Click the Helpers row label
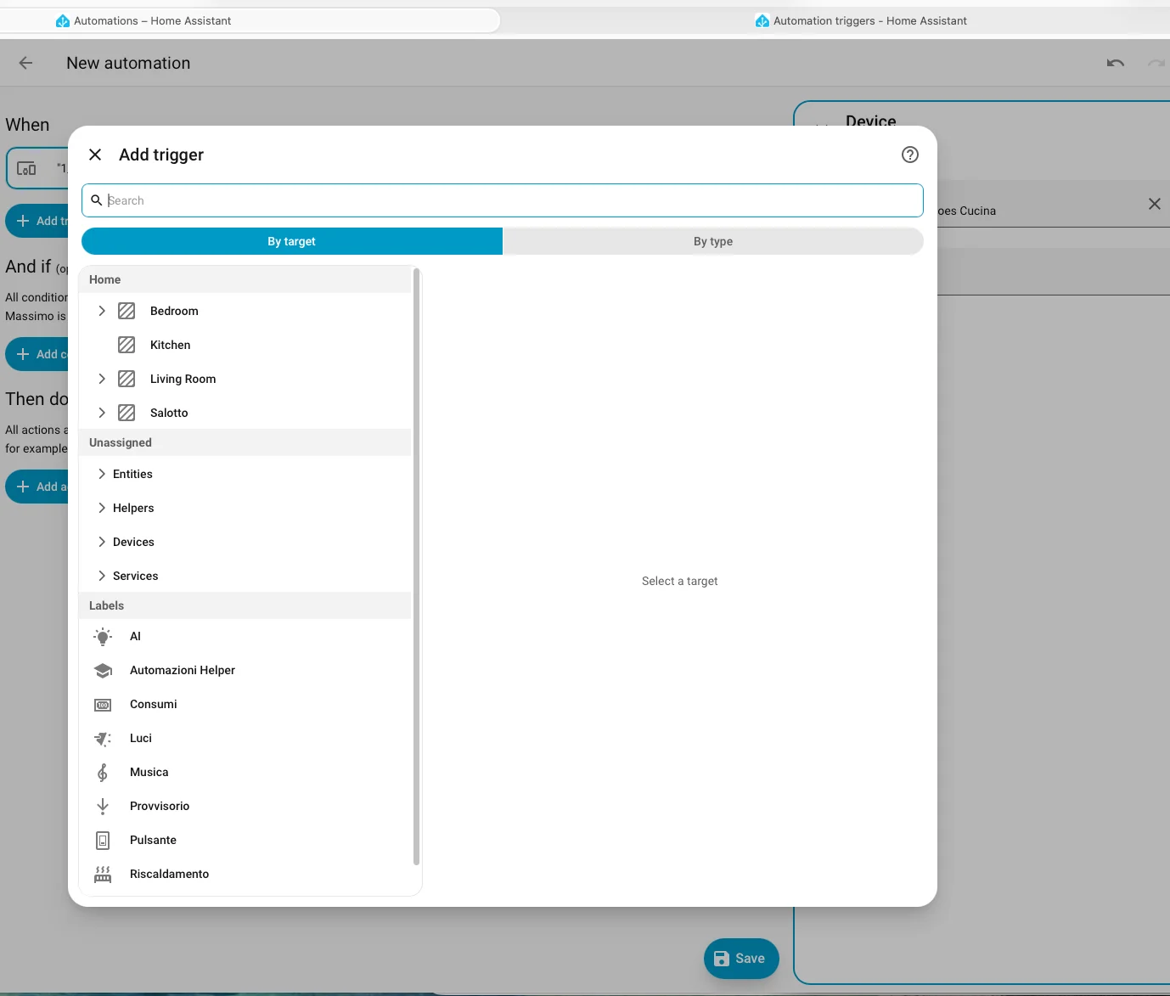 (133, 508)
